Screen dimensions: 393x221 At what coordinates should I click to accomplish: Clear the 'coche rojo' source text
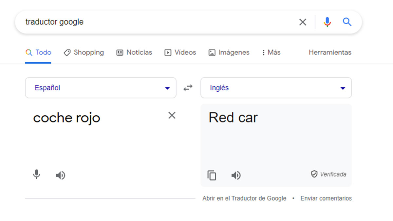point(172,115)
